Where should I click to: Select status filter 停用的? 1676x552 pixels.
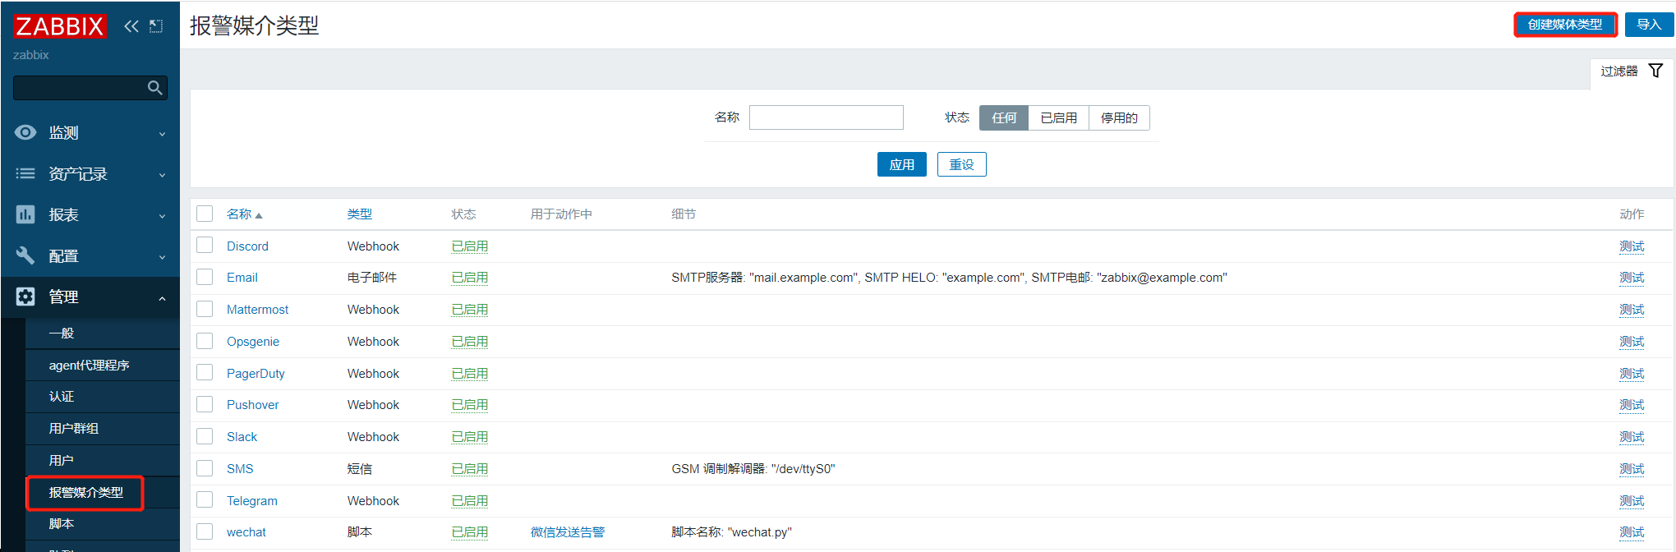tap(1119, 117)
